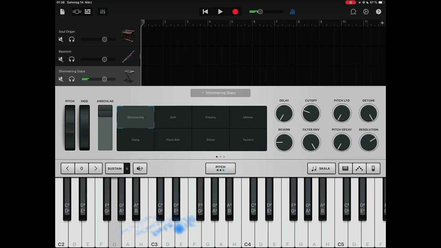The height and width of the screenshot is (248, 441).
Task: Shift keyboard octave down arrow
Action: tap(68, 168)
